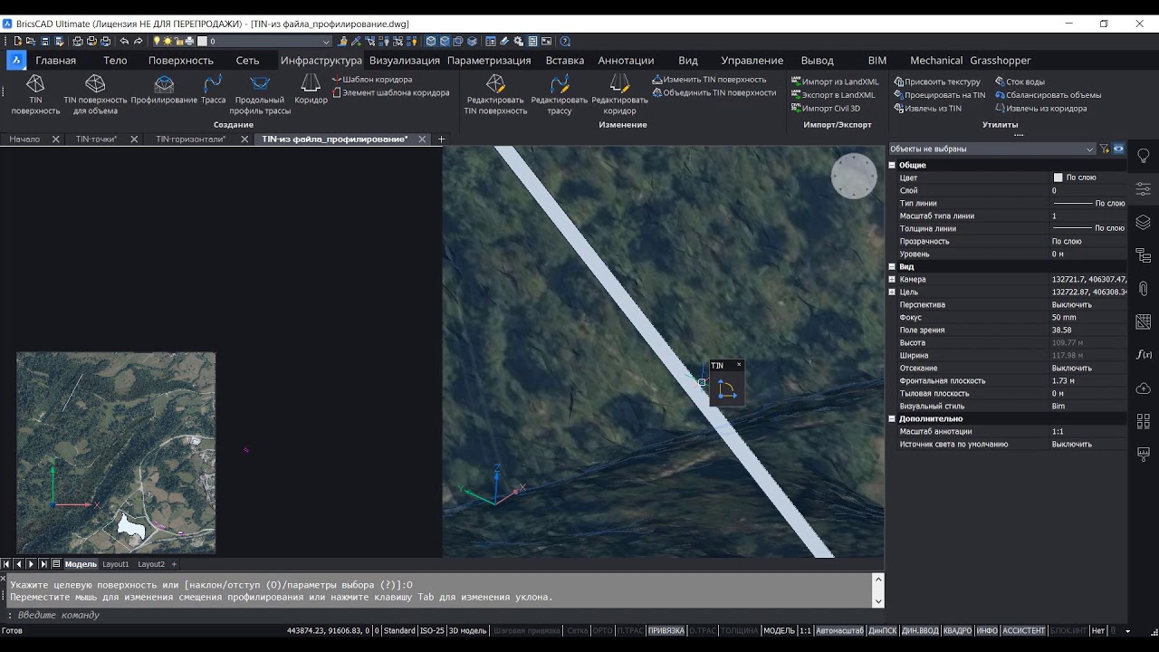
Task: Click the command line input field
Action: [x=444, y=615]
